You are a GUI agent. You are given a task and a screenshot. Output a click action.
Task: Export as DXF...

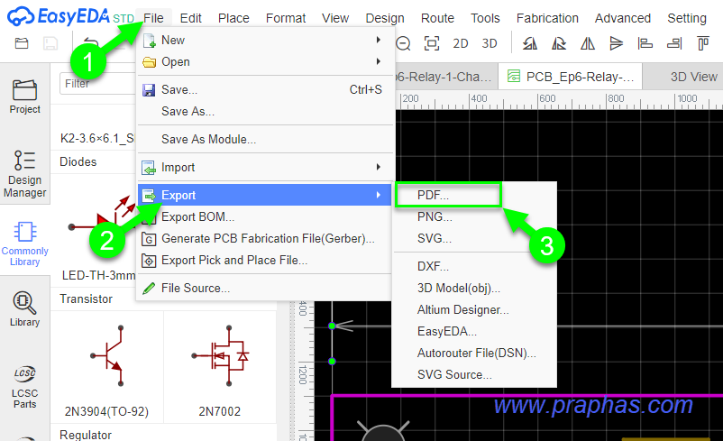tap(475, 266)
